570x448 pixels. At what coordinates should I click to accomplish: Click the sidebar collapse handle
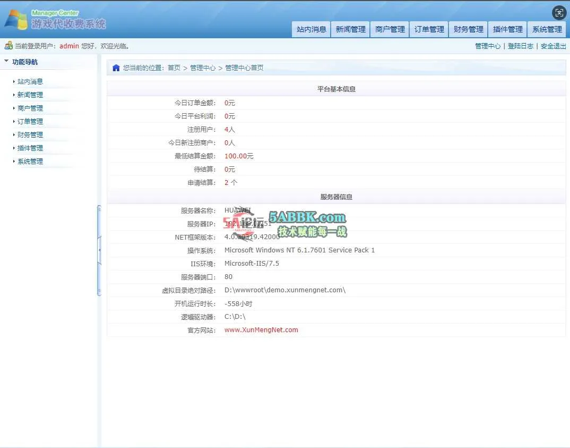[99, 250]
